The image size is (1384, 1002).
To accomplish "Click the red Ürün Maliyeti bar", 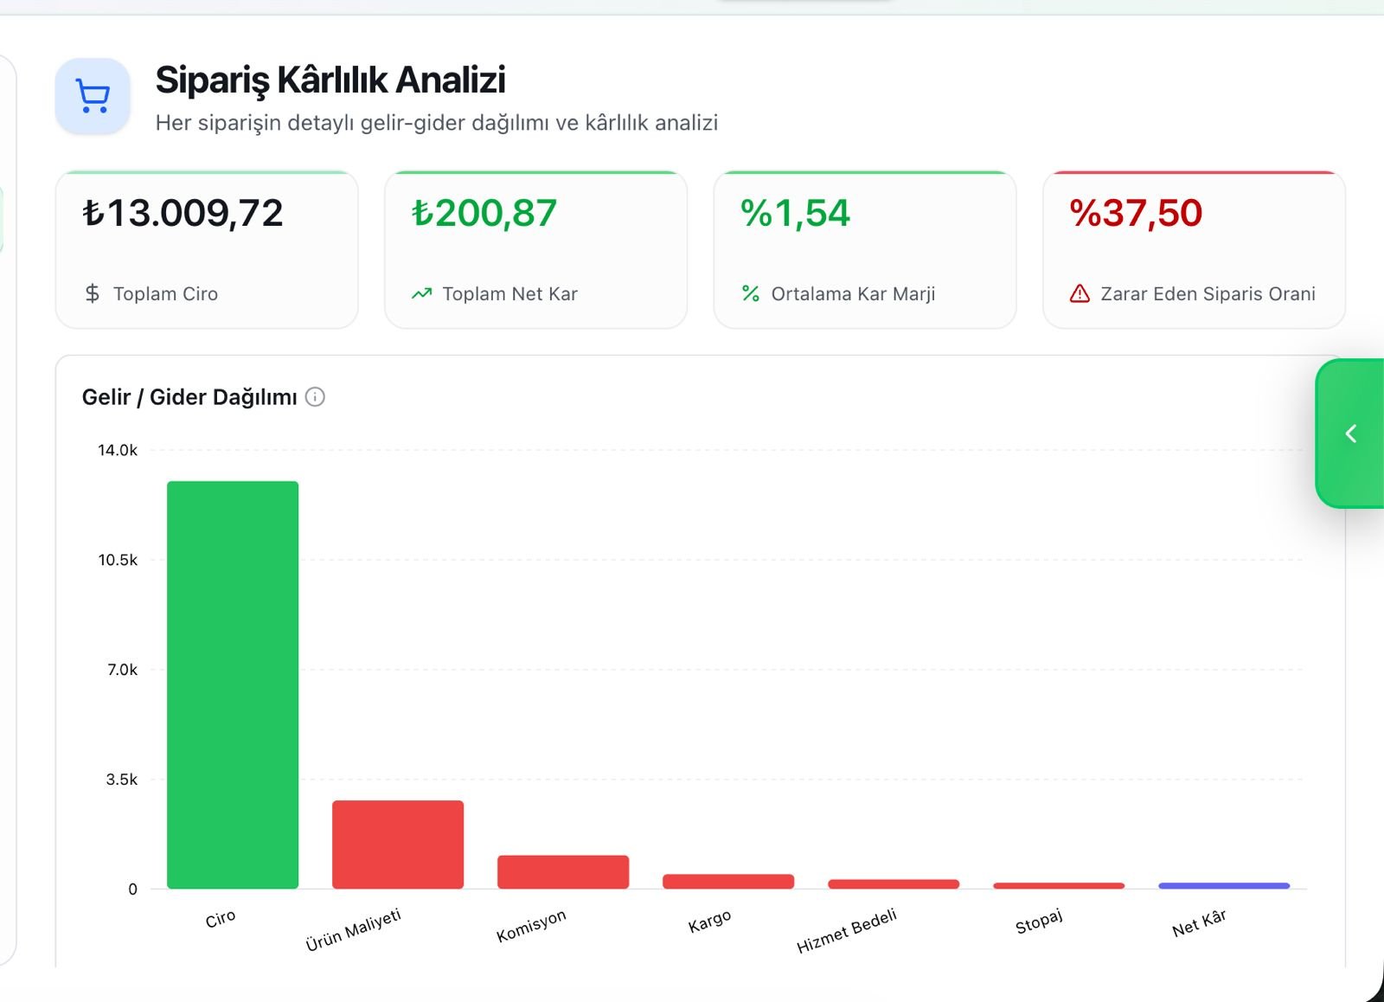I will click(398, 845).
